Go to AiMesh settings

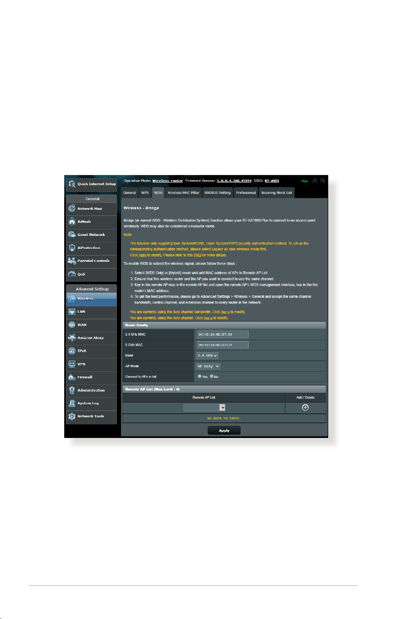[x=91, y=222]
